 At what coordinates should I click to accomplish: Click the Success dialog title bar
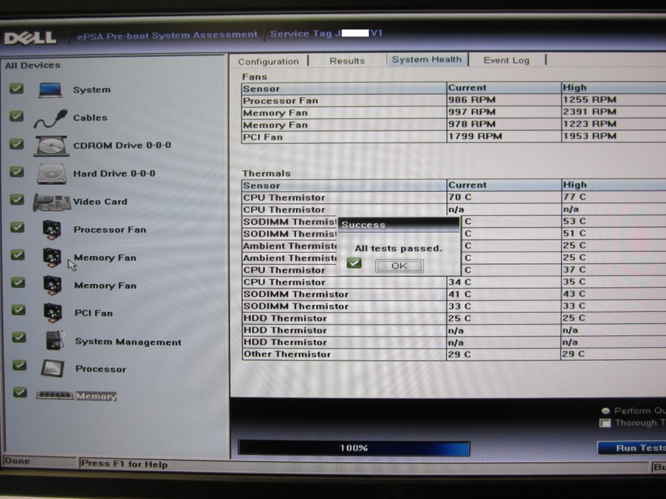coord(398,224)
